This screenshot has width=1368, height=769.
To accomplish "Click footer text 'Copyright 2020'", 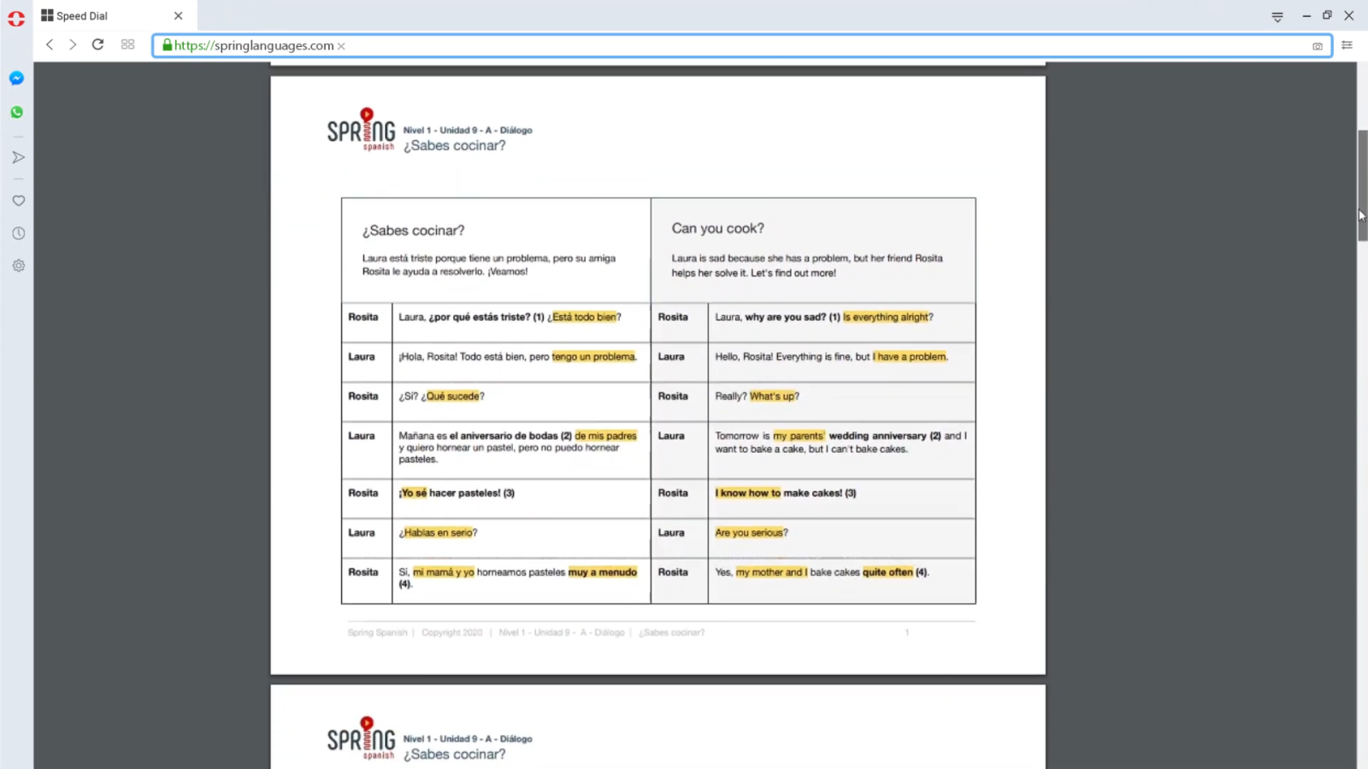I will [x=451, y=632].
